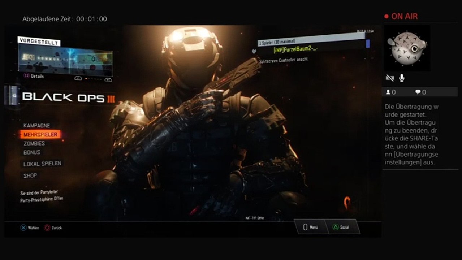Open the Shop entry
This screenshot has width=462, height=260.
tap(30, 176)
